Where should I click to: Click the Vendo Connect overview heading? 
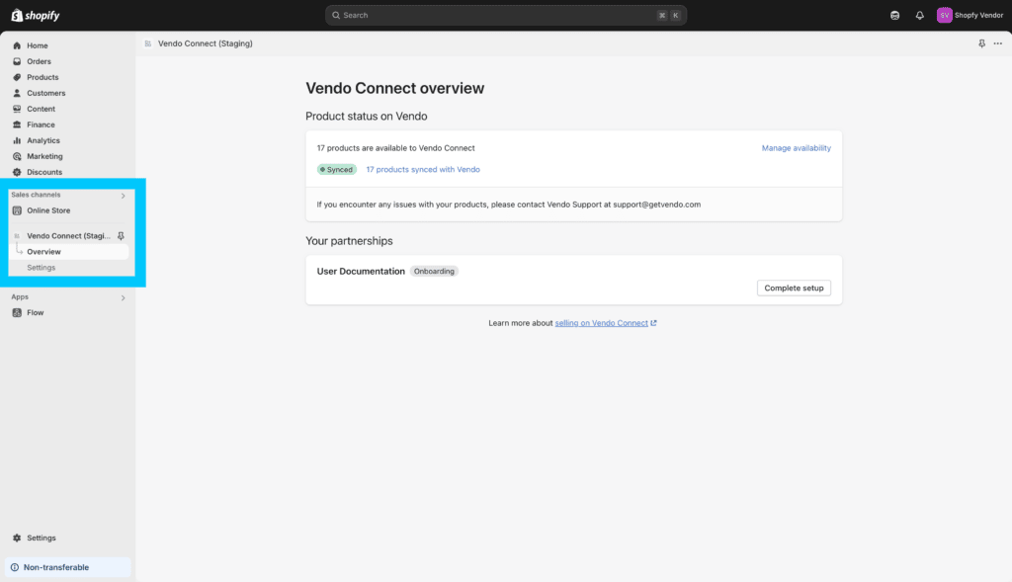point(395,88)
